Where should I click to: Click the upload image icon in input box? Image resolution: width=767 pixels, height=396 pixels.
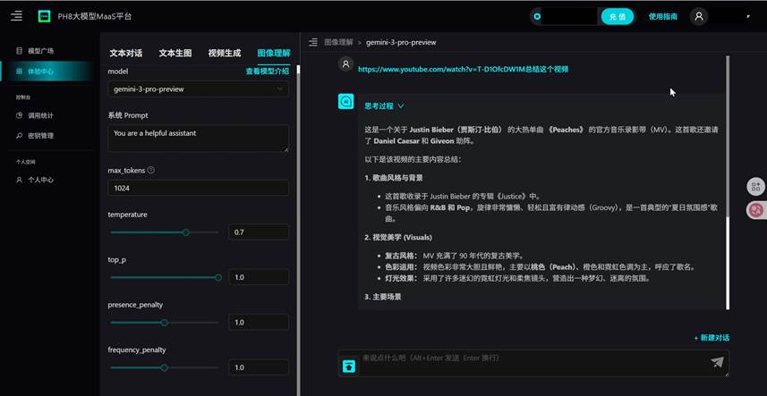(349, 366)
